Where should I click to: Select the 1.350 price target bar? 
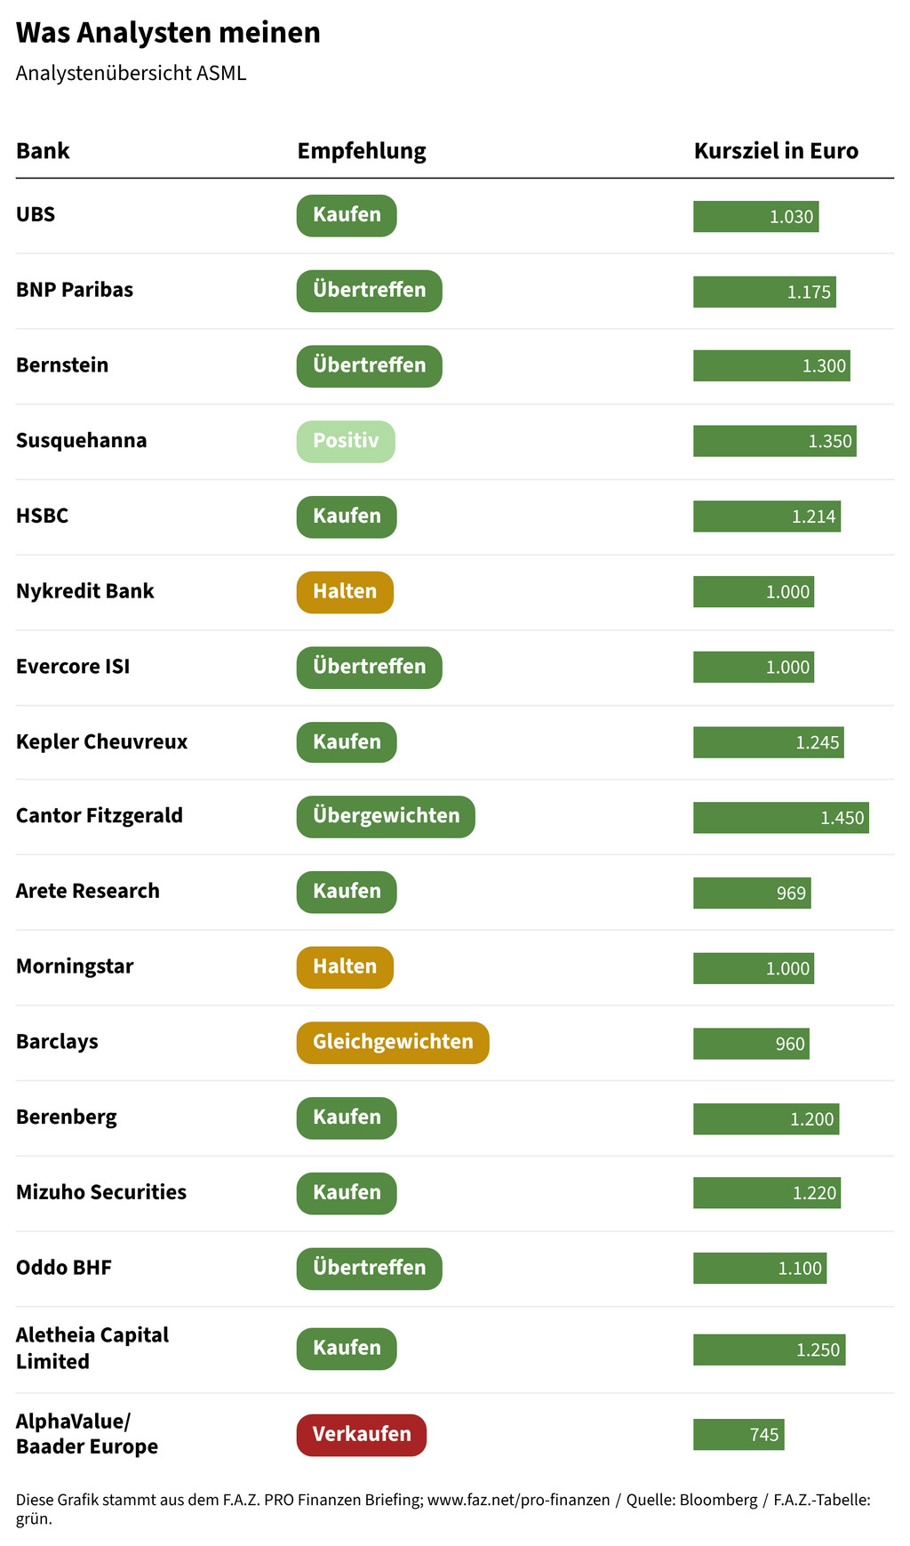[x=775, y=442]
